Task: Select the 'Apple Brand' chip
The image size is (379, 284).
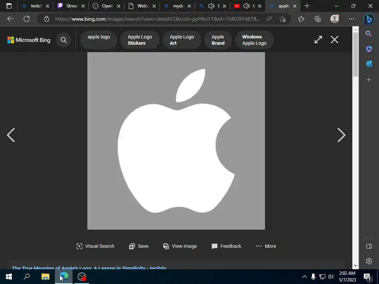Action: (x=218, y=40)
